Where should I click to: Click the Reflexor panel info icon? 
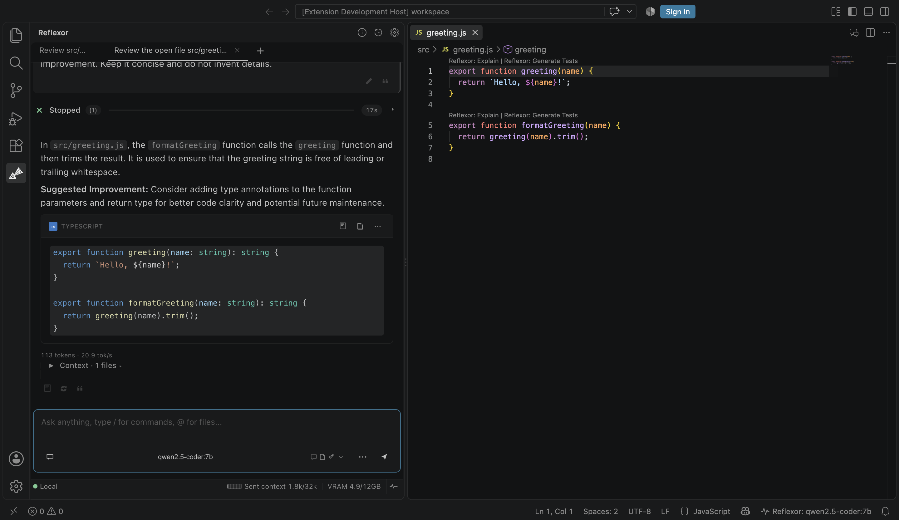[362, 32]
